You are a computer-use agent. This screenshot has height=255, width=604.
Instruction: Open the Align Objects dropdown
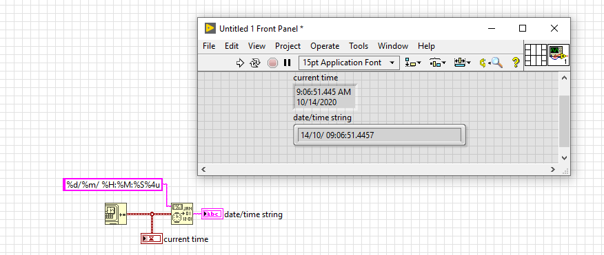point(413,63)
